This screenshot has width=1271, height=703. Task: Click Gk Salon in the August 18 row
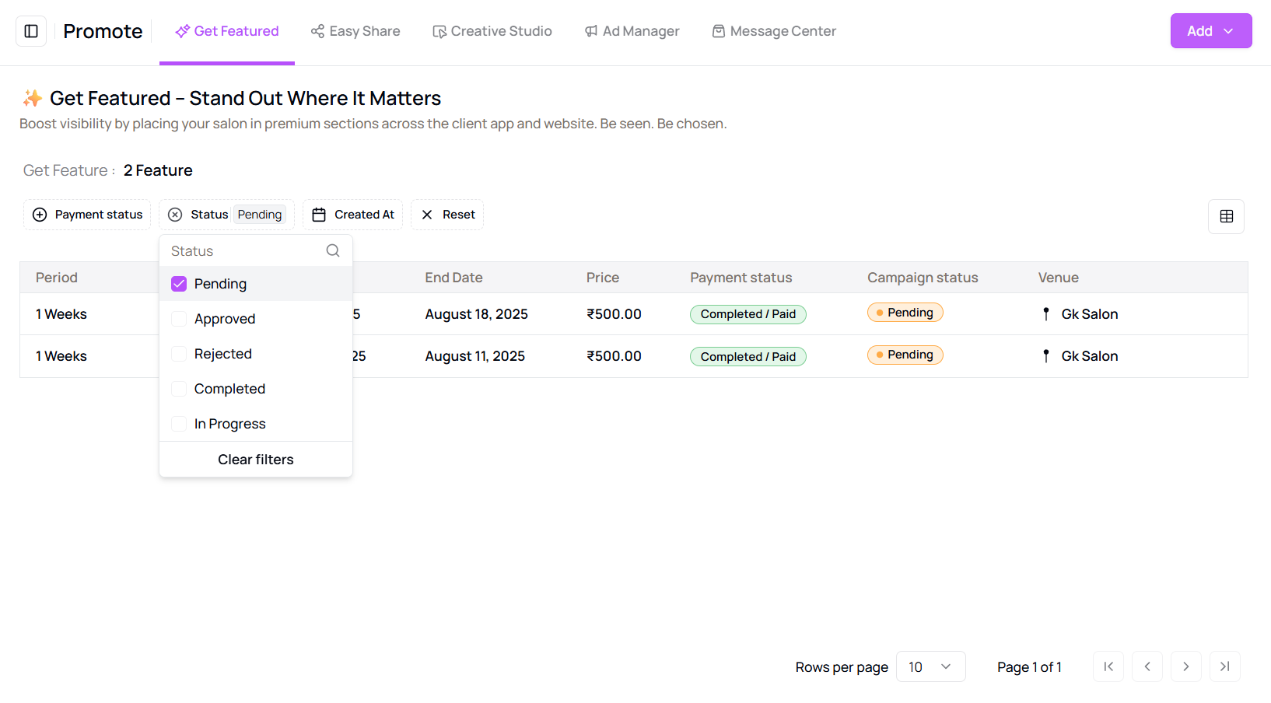(1090, 314)
